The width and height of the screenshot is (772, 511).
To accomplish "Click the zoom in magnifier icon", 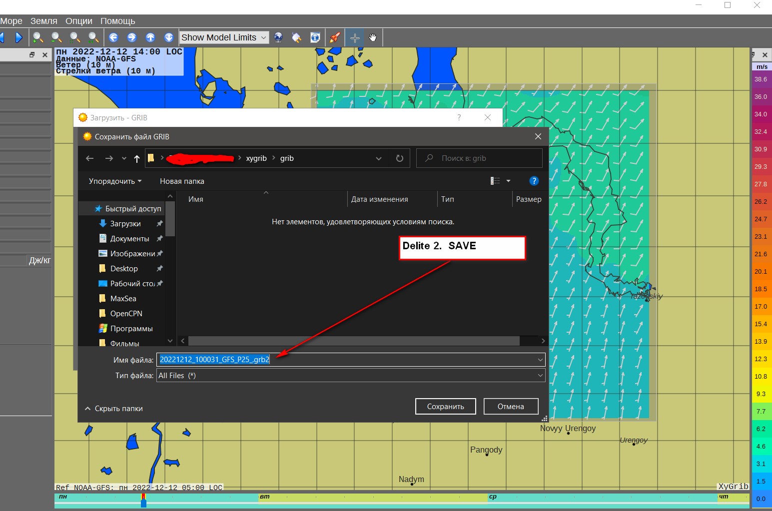I will click(x=38, y=37).
